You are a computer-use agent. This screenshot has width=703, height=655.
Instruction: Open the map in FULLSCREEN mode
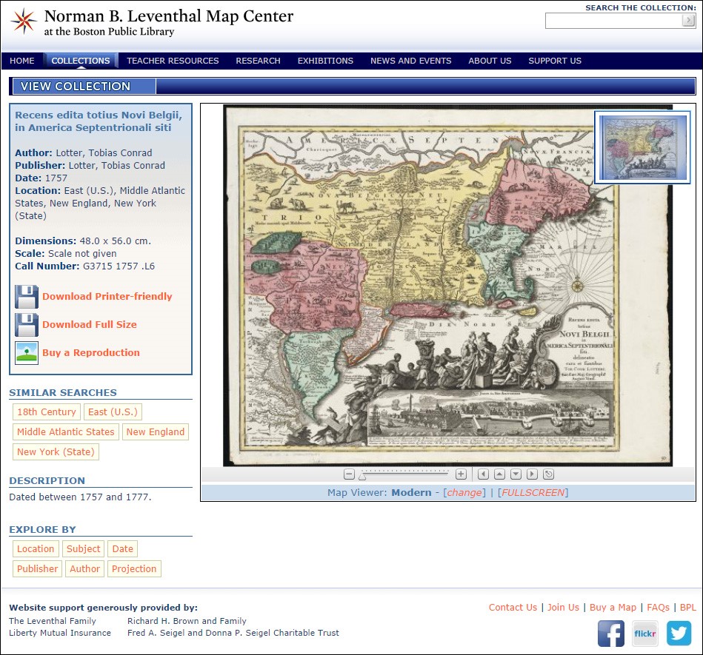pyautogui.click(x=533, y=493)
